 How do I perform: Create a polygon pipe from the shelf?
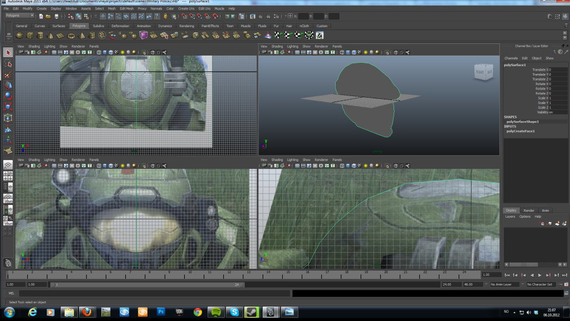coord(92,35)
